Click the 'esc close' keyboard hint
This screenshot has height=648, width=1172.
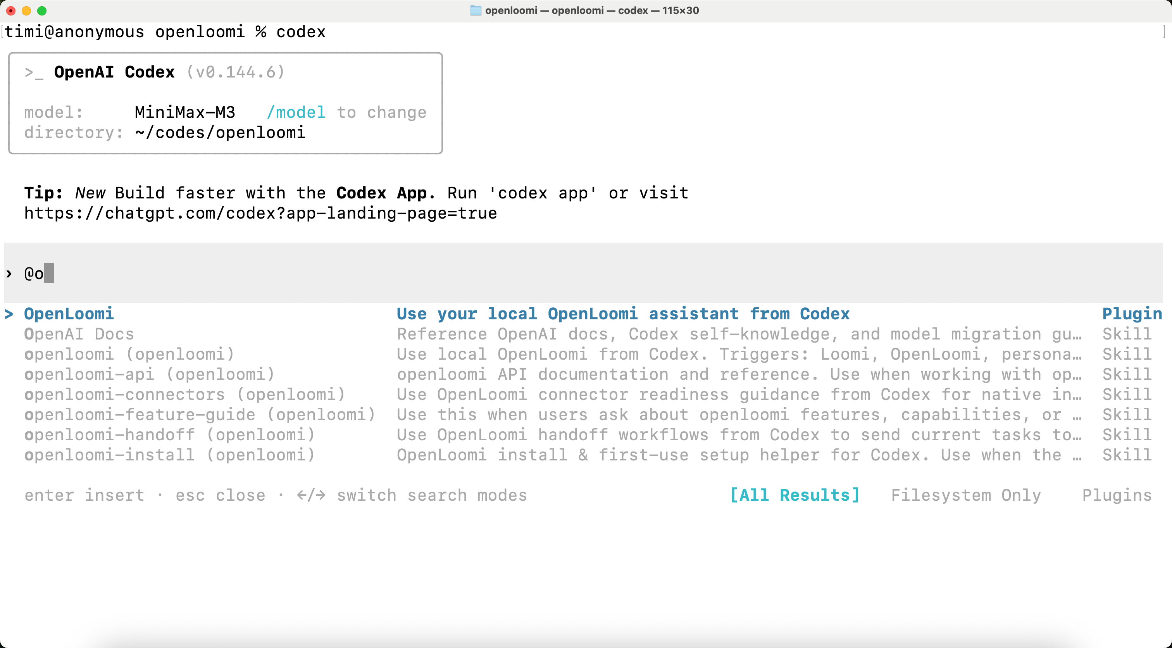click(221, 495)
